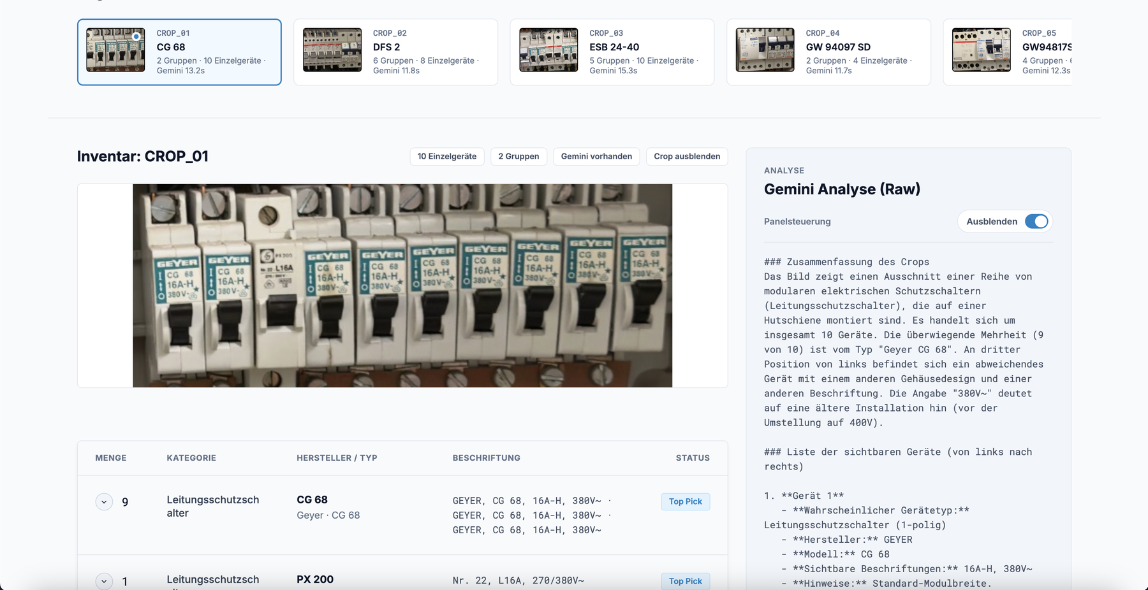Select the CROP_01 CG 68 card
This screenshot has width=1148, height=590.
(179, 52)
